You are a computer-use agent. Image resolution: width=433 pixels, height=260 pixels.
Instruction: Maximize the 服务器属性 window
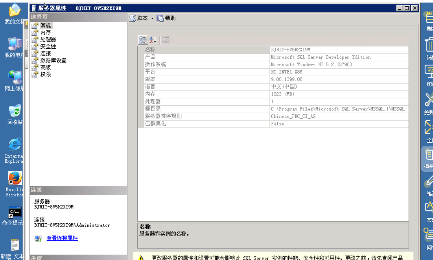pos(407,8)
